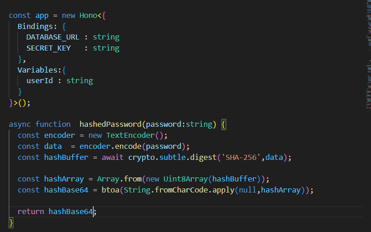Click the 'Hono' class name
The width and height of the screenshot is (371, 232).
coord(88,16)
